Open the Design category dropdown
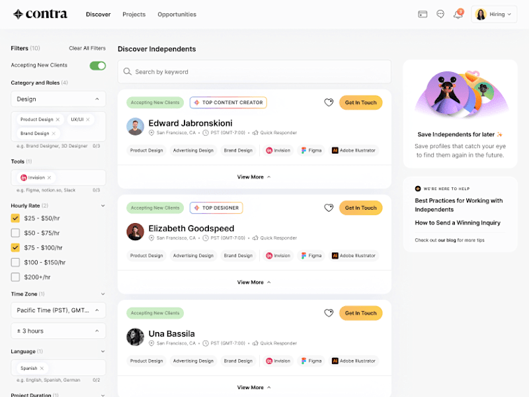The image size is (529, 397). 58,99
